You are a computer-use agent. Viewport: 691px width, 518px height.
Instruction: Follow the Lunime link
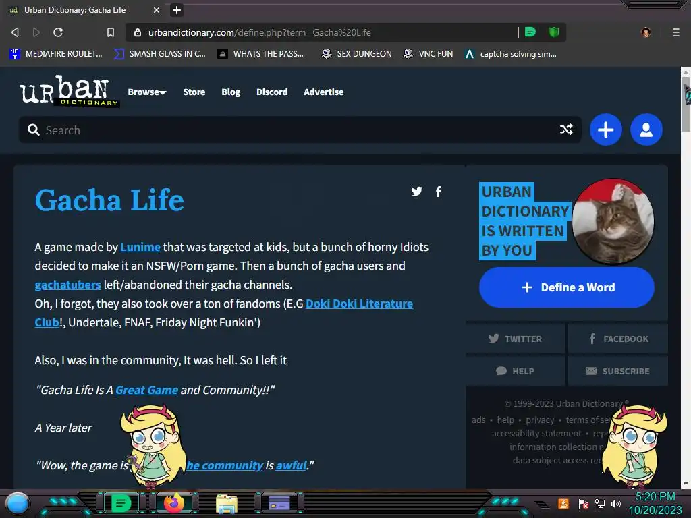click(140, 247)
